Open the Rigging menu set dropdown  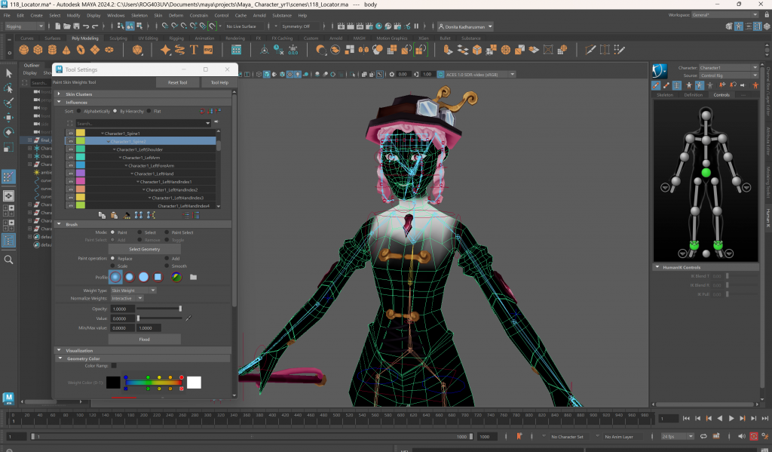coord(23,26)
